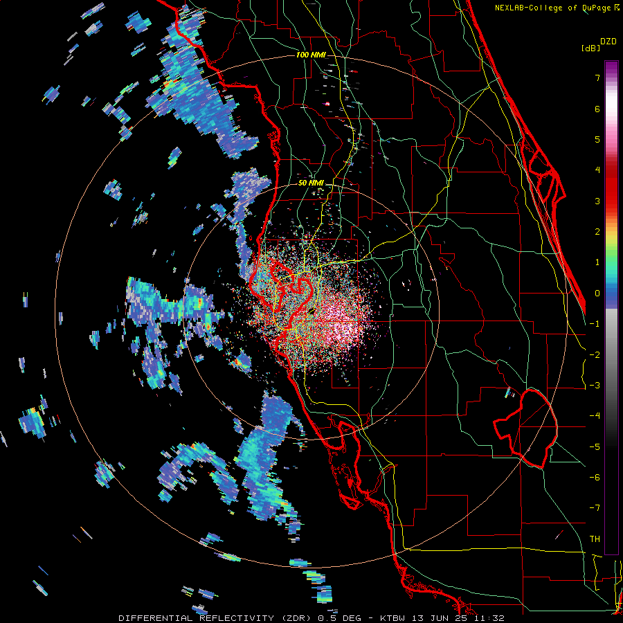Click the -2 value on color scale

point(595,355)
